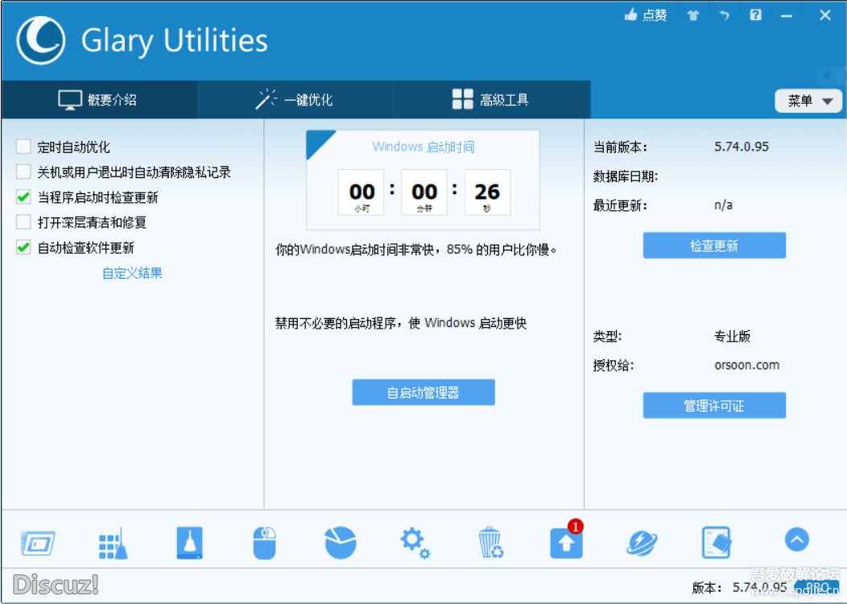Click the 自启动管理器 button
The width and height of the screenshot is (847, 604).
click(x=423, y=392)
